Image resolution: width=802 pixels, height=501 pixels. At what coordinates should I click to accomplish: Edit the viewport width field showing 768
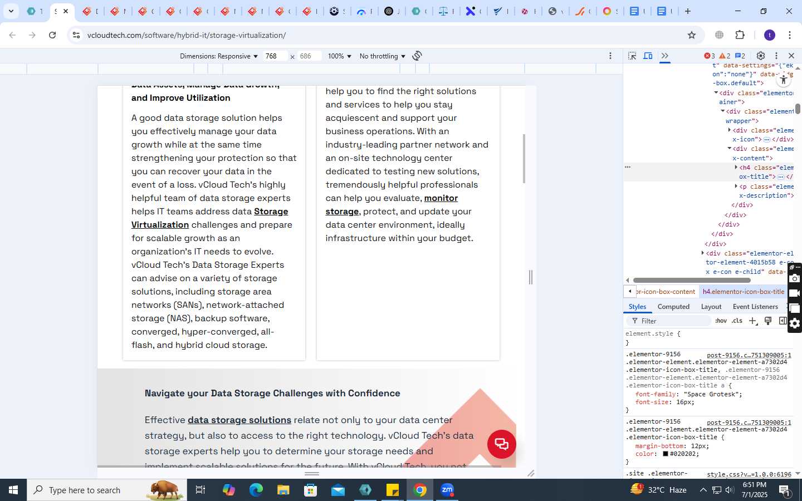click(276, 56)
